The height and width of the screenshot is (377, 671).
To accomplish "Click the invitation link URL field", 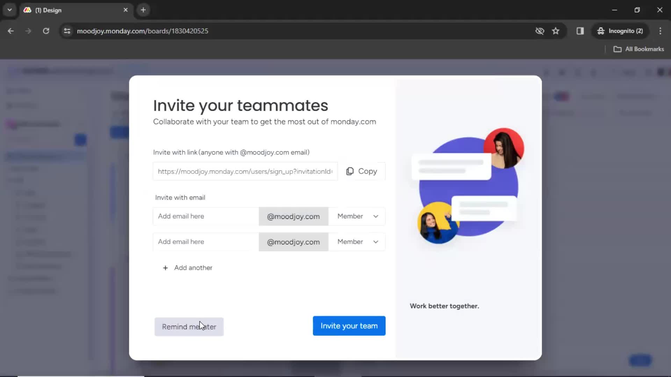I will coord(245,171).
